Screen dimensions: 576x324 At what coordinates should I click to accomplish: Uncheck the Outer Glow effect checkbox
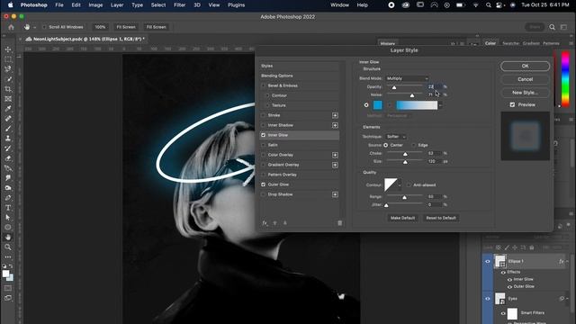click(x=263, y=184)
